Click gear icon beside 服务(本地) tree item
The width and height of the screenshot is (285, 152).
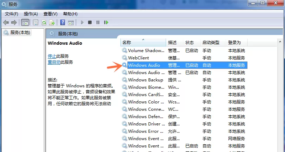click(6, 32)
